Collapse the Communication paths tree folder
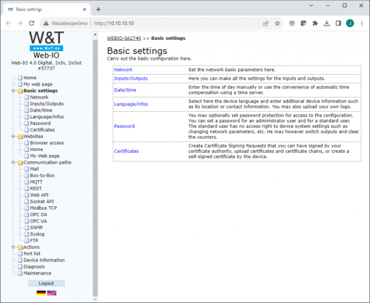The width and height of the screenshot is (370, 303). (x=13, y=162)
